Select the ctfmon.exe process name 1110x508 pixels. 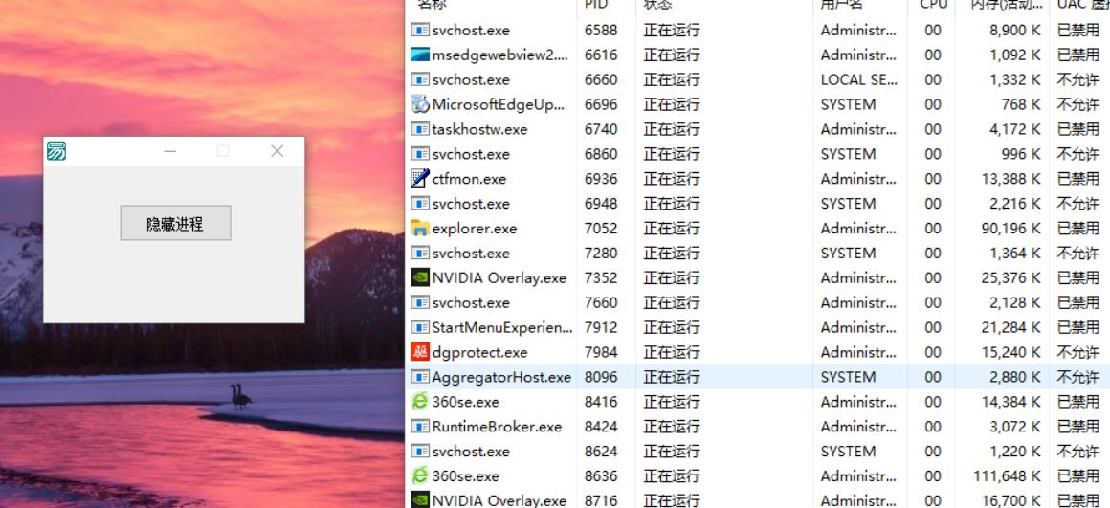click(x=469, y=179)
